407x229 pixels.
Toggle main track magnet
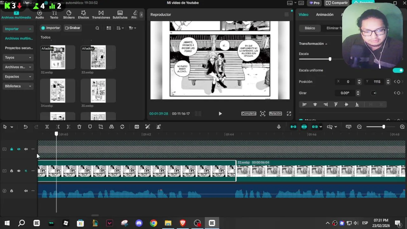[293, 127]
